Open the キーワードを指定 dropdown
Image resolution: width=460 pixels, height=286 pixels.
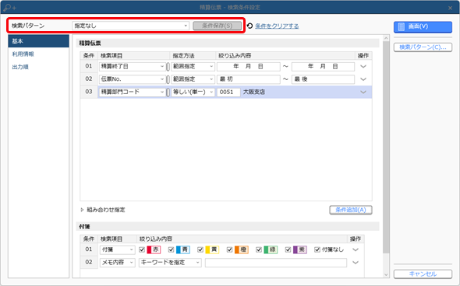coord(170,263)
